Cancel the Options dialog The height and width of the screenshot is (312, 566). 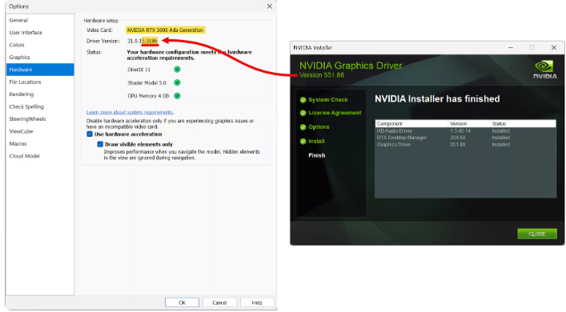point(219,302)
